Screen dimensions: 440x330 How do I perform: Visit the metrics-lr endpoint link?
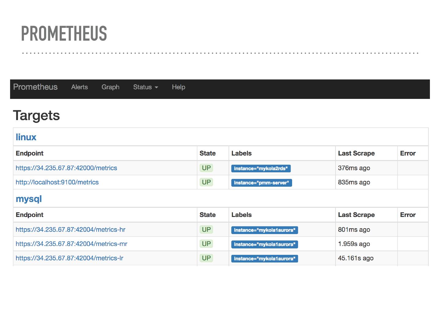(69, 258)
